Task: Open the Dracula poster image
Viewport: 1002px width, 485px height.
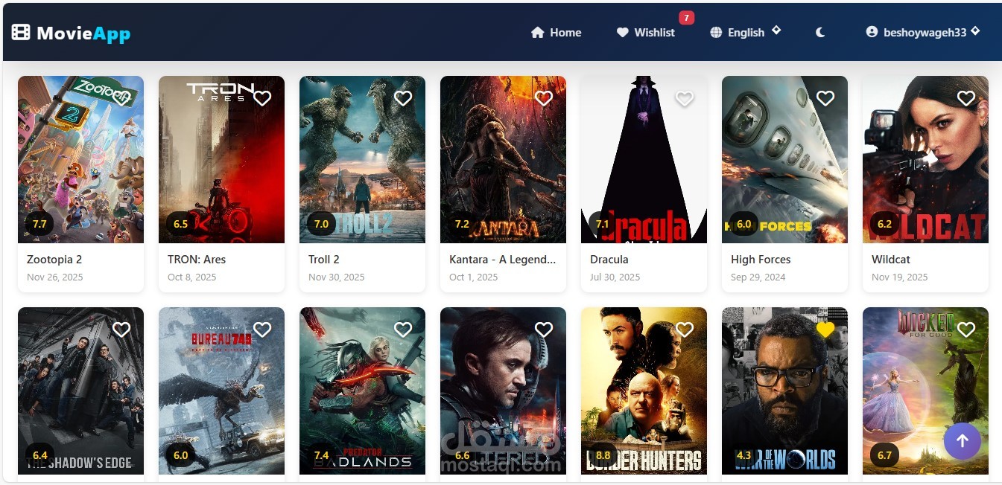Action: pos(644,159)
